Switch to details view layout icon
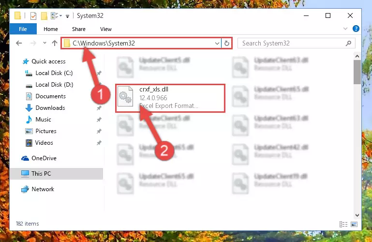This screenshot has width=372, height=242. 343,224
